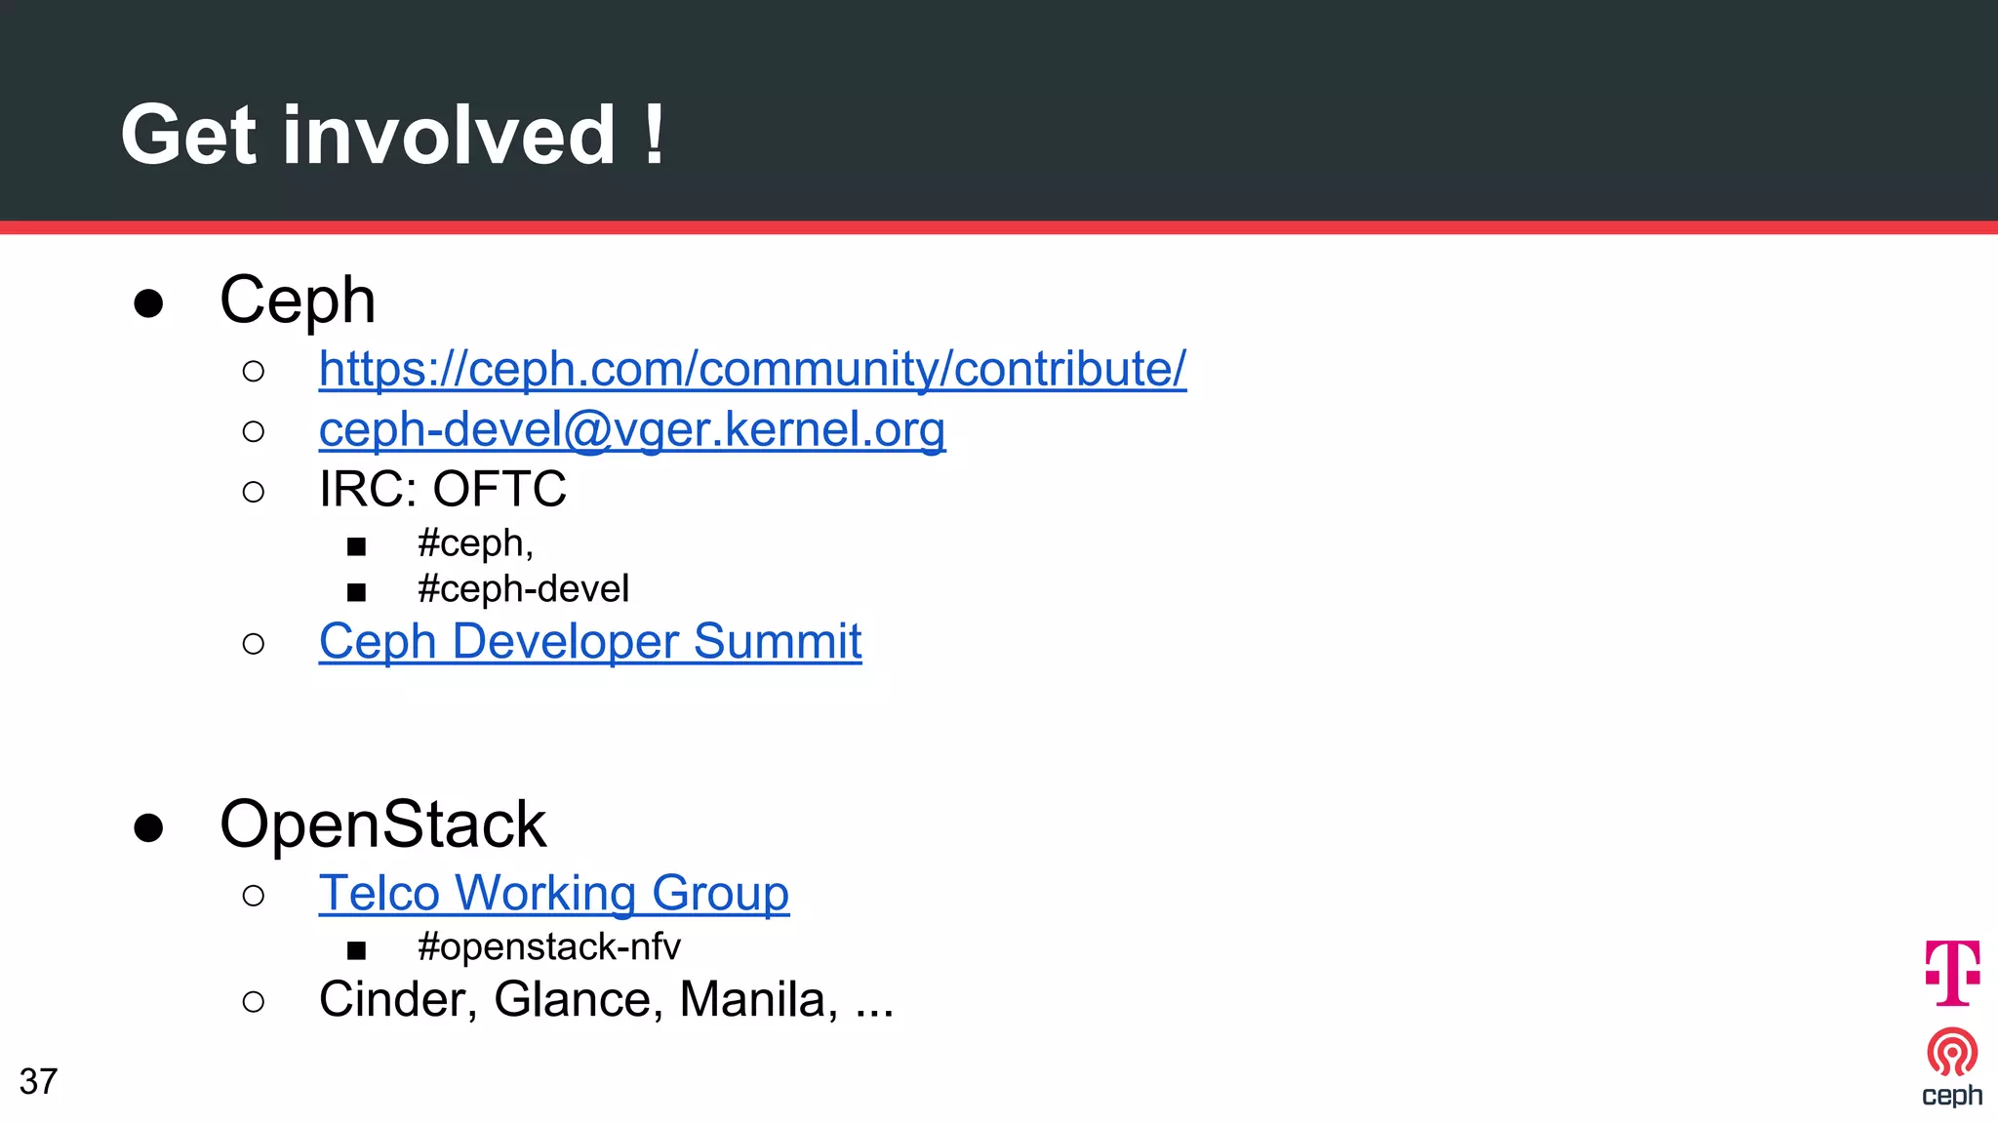Screen dimensions: 1998x1124
Task: Click the 'Ceph' top-level bullet heading
Action: [x=298, y=300]
